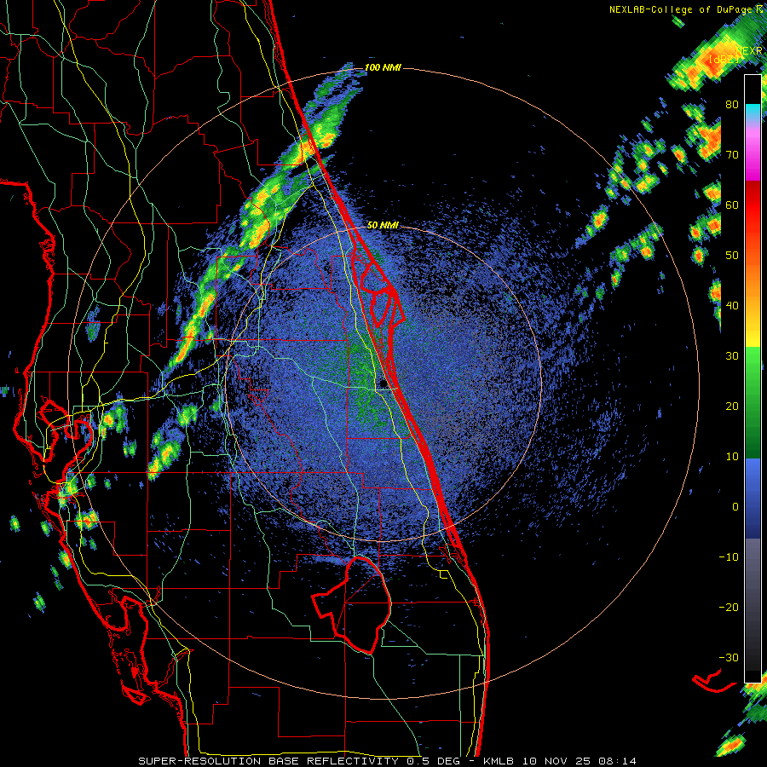Click the 30 label on dBZ scale

(x=732, y=356)
